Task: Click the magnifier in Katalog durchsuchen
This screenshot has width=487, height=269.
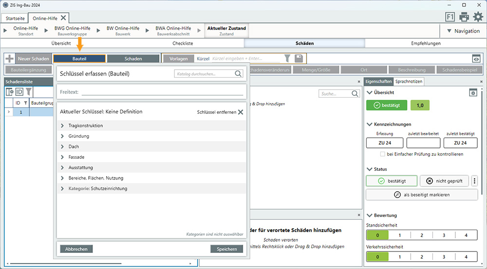Action: pyautogui.click(x=238, y=74)
